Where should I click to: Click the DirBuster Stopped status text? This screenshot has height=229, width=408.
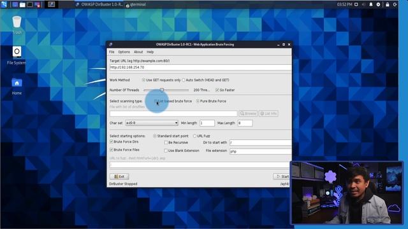pos(123,184)
